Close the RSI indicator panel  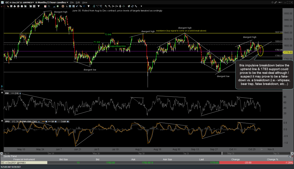click(2, 93)
